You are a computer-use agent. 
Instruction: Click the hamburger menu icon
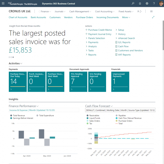tap(151, 11)
